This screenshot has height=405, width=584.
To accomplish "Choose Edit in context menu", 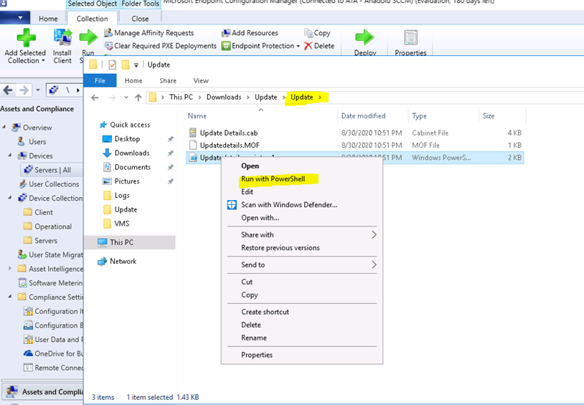I will coord(247,192).
